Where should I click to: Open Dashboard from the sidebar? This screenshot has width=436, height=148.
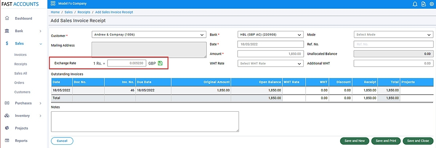pyautogui.click(x=24, y=18)
